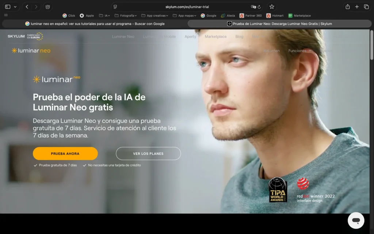Open Marketplace in site navigation
374x234 pixels.
click(215, 37)
